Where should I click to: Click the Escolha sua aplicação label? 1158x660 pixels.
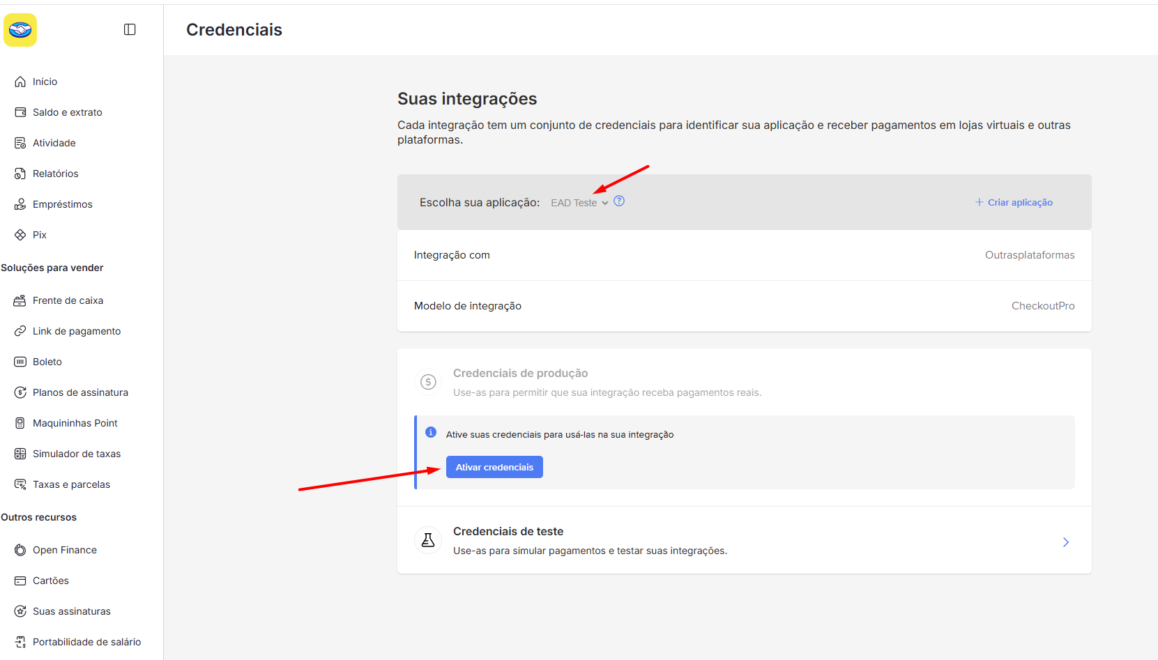pos(480,202)
